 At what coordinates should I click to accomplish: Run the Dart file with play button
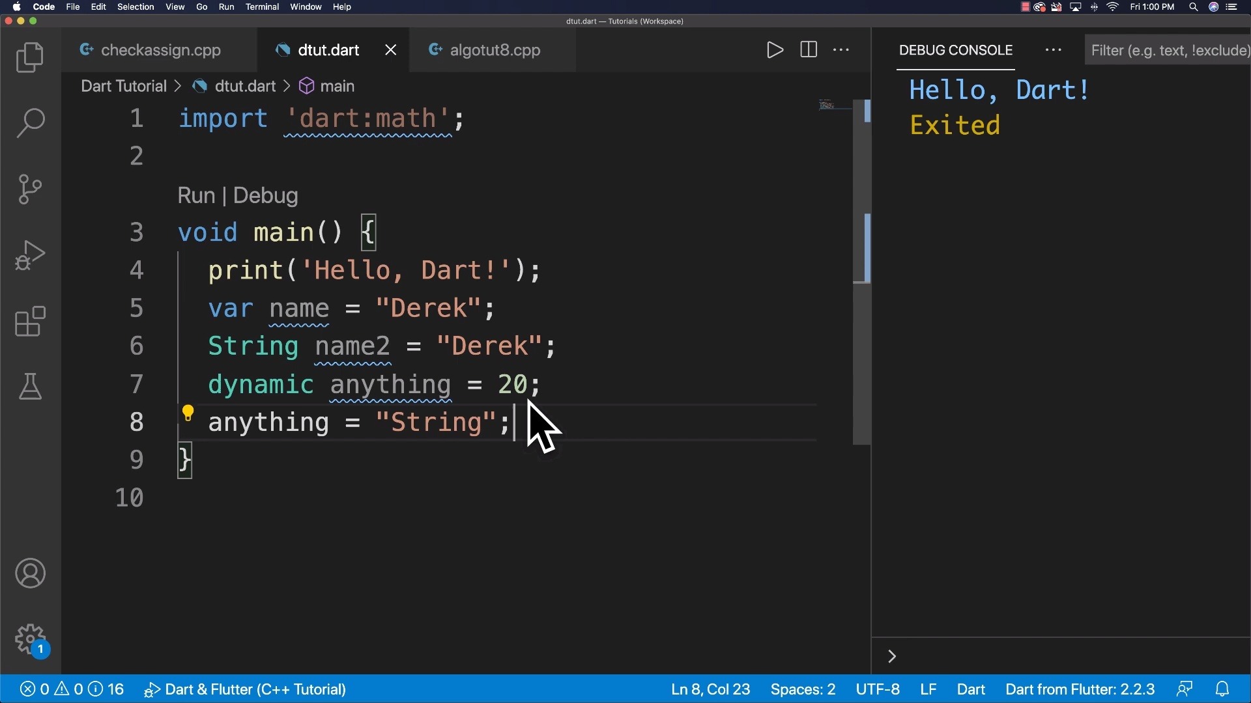point(775,50)
